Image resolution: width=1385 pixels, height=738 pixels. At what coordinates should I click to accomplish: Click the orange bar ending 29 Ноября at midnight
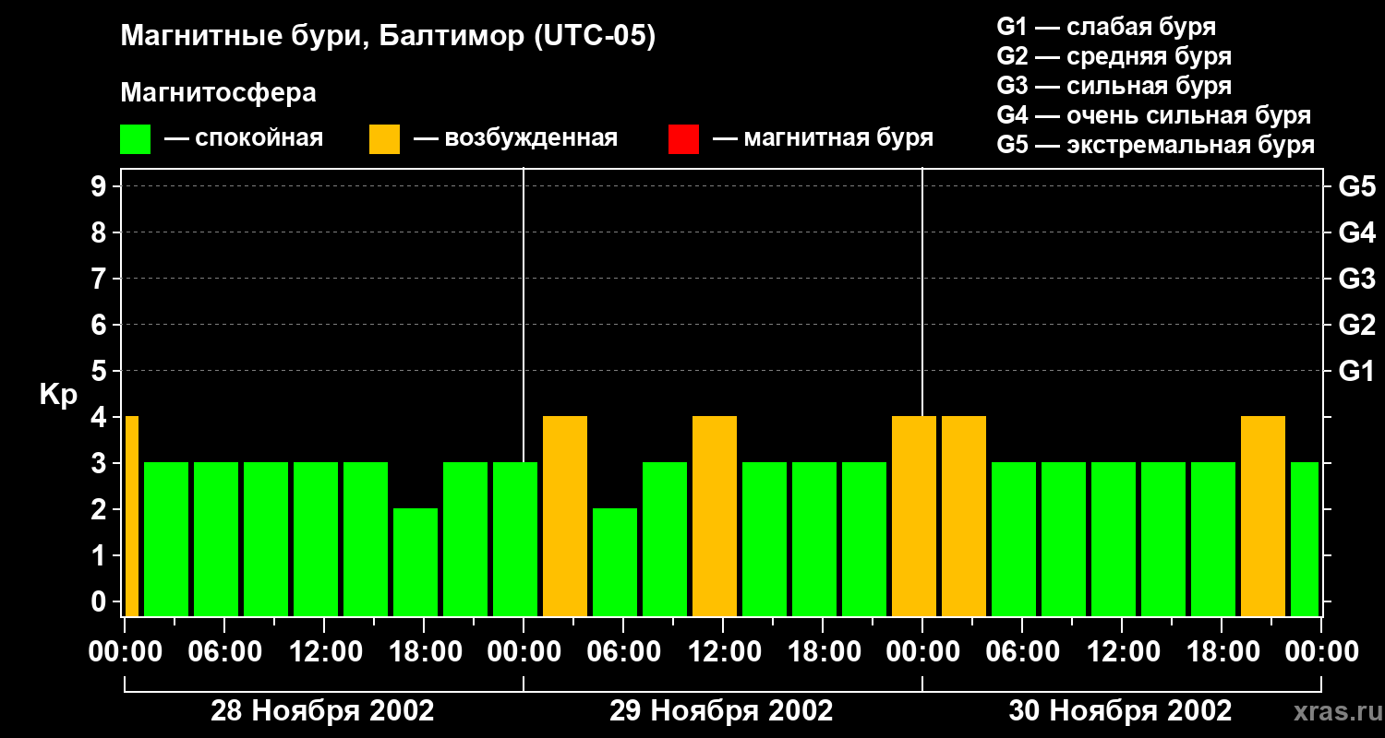(x=914, y=516)
